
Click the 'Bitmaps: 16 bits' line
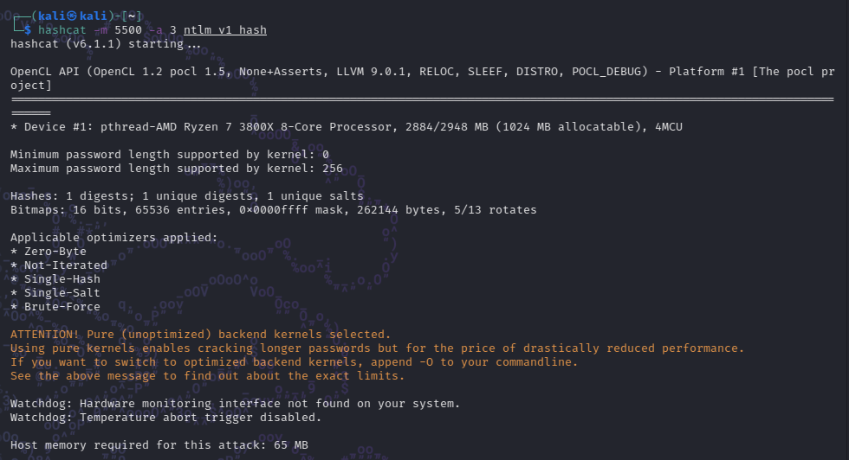(x=274, y=210)
